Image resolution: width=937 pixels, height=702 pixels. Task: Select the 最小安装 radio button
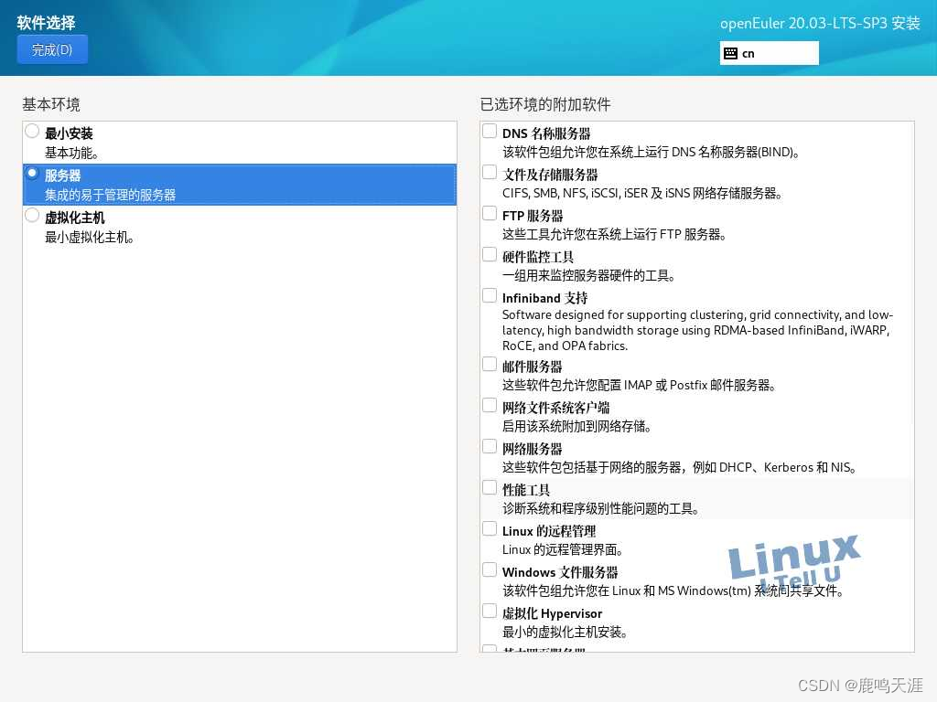(x=32, y=131)
